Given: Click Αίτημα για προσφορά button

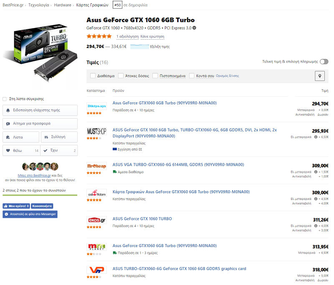Looking at the screenshot, I should coord(40,124).
